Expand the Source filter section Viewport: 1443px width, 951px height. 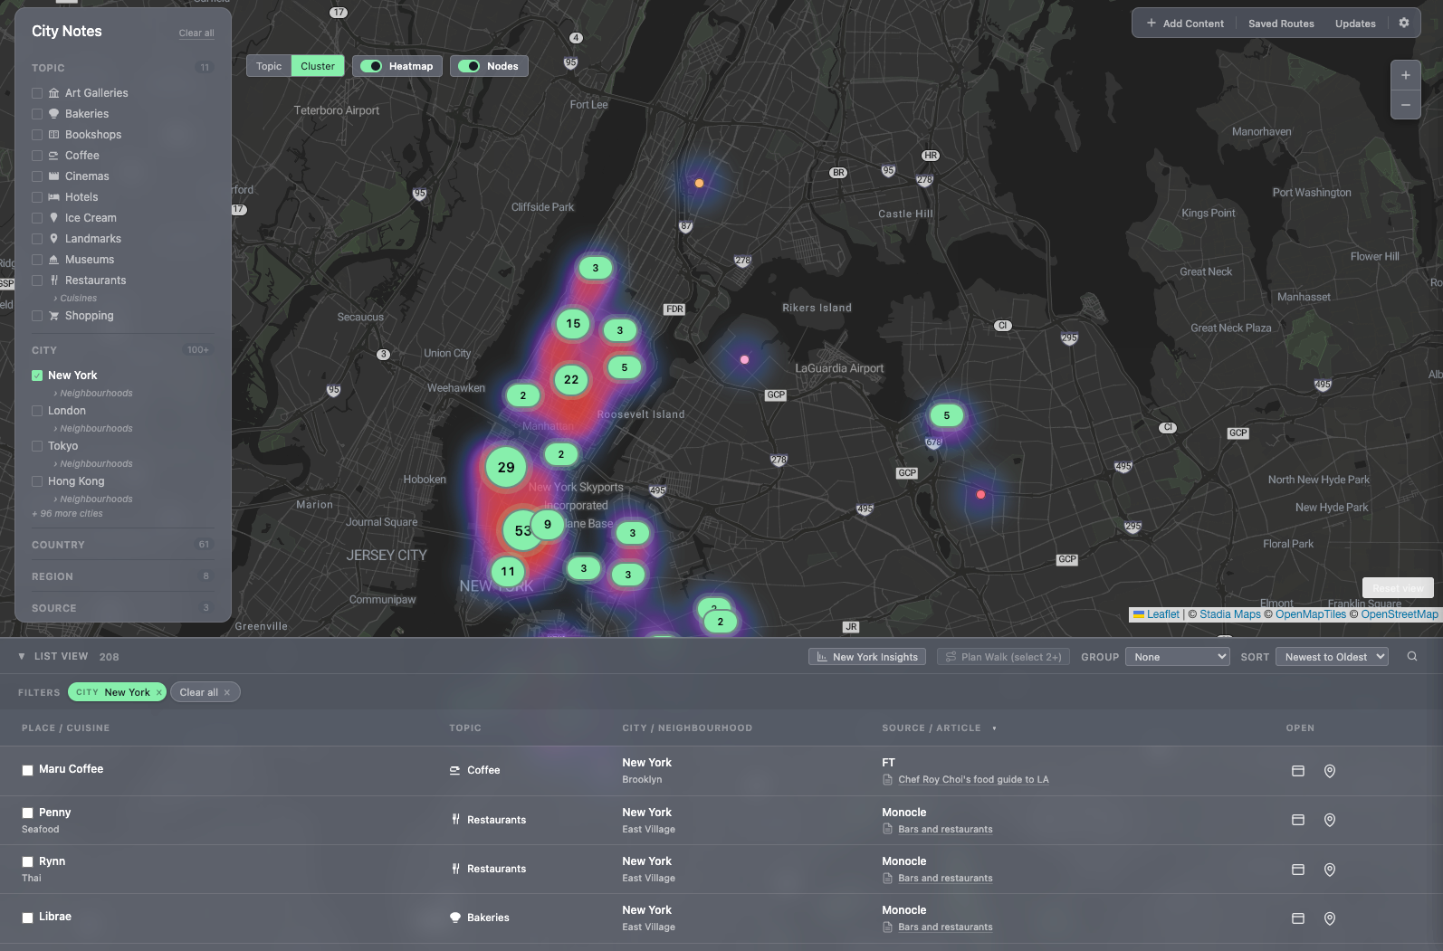tap(122, 608)
